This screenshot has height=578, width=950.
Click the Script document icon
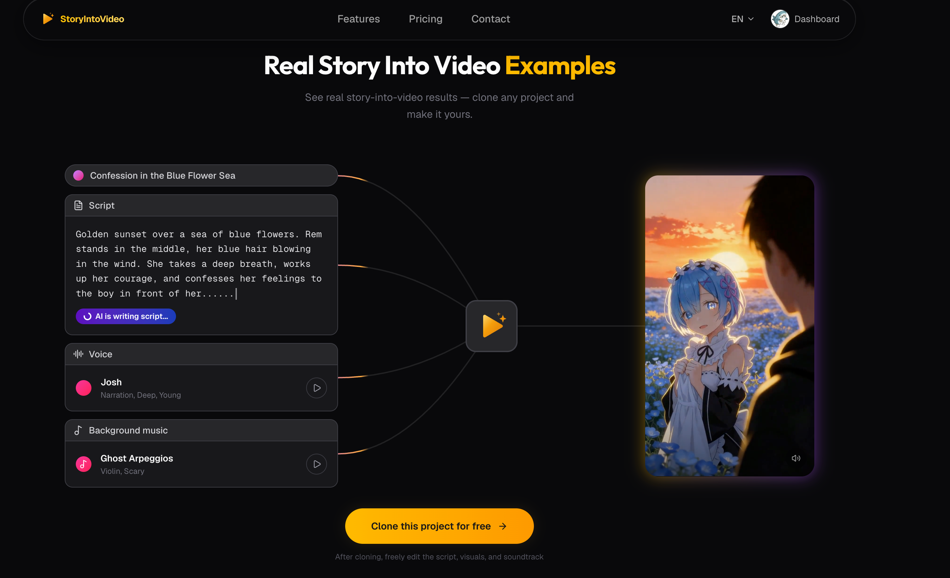click(x=79, y=205)
